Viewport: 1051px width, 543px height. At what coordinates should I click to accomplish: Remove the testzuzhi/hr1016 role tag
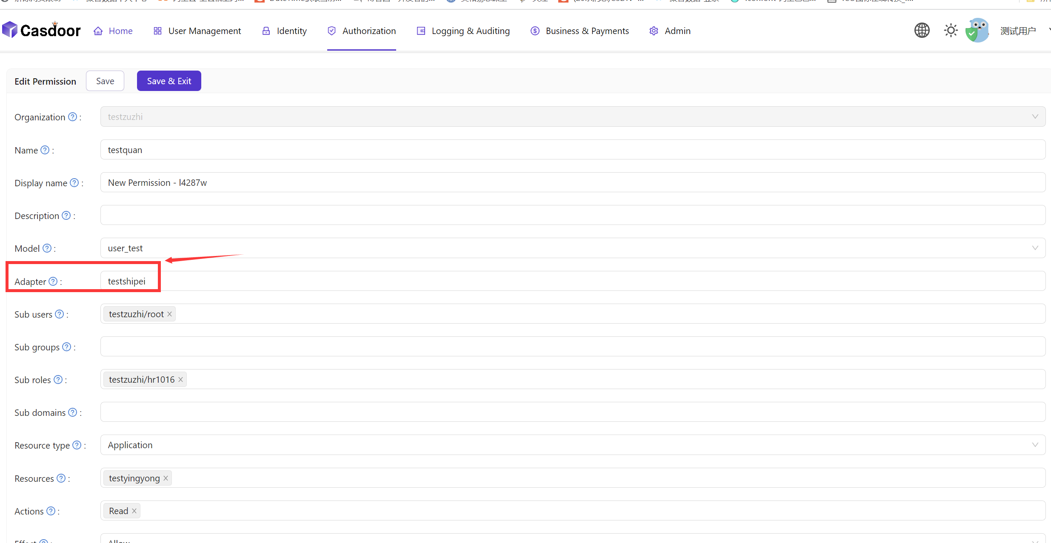(180, 380)
